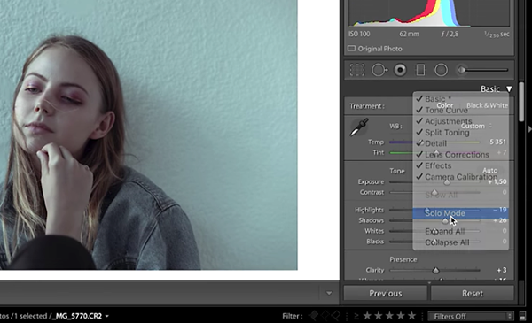Click the right panel scrollbar
The width and height of the screenshot is (532, 323).
521,102
